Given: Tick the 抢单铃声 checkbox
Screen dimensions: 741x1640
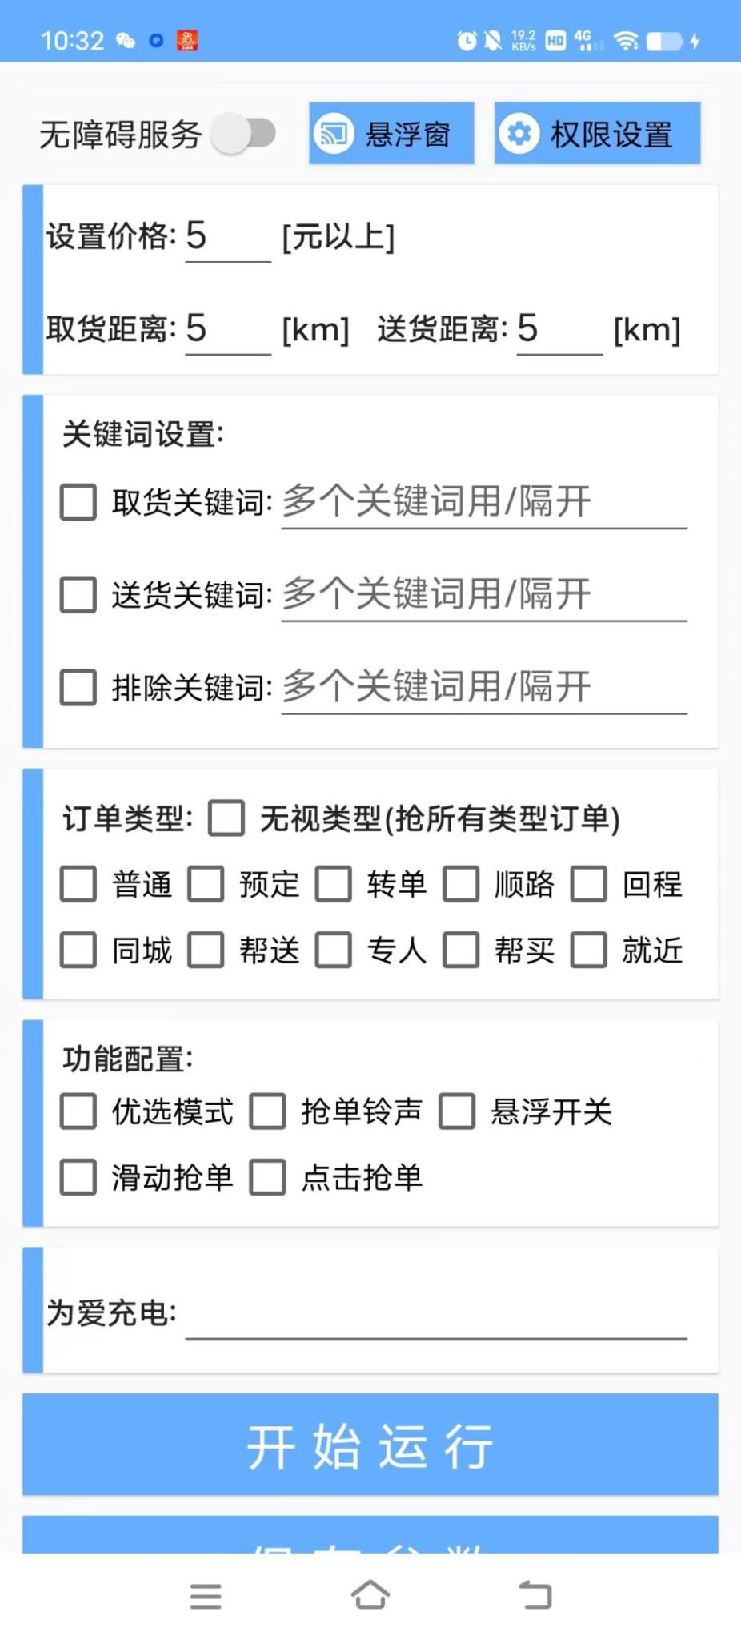Looking at the screenshot, I should pyautogui.click(x=268, y=1111).
